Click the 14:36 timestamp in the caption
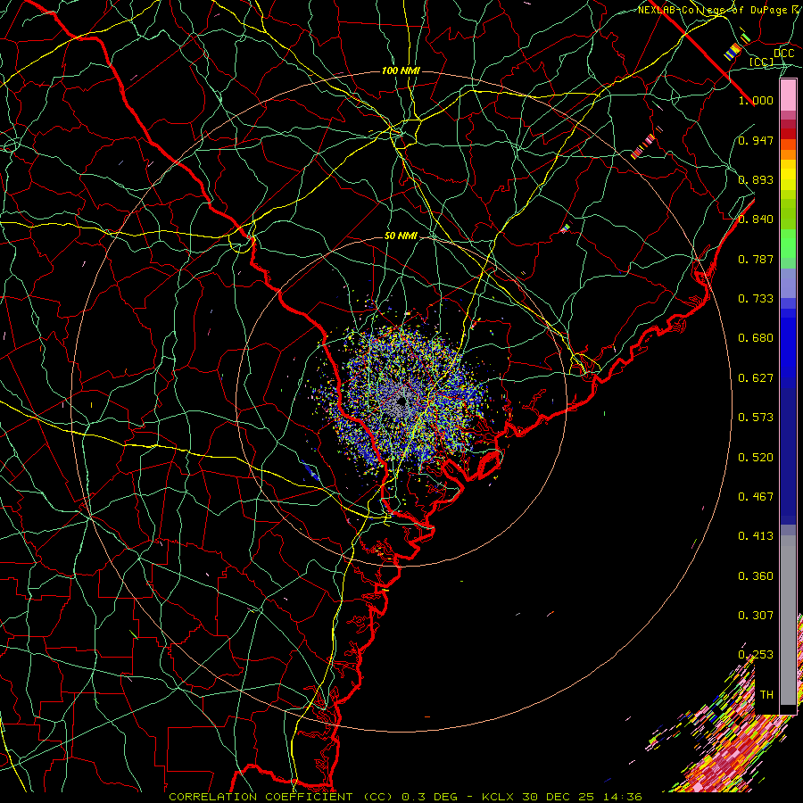 [624, 797]
